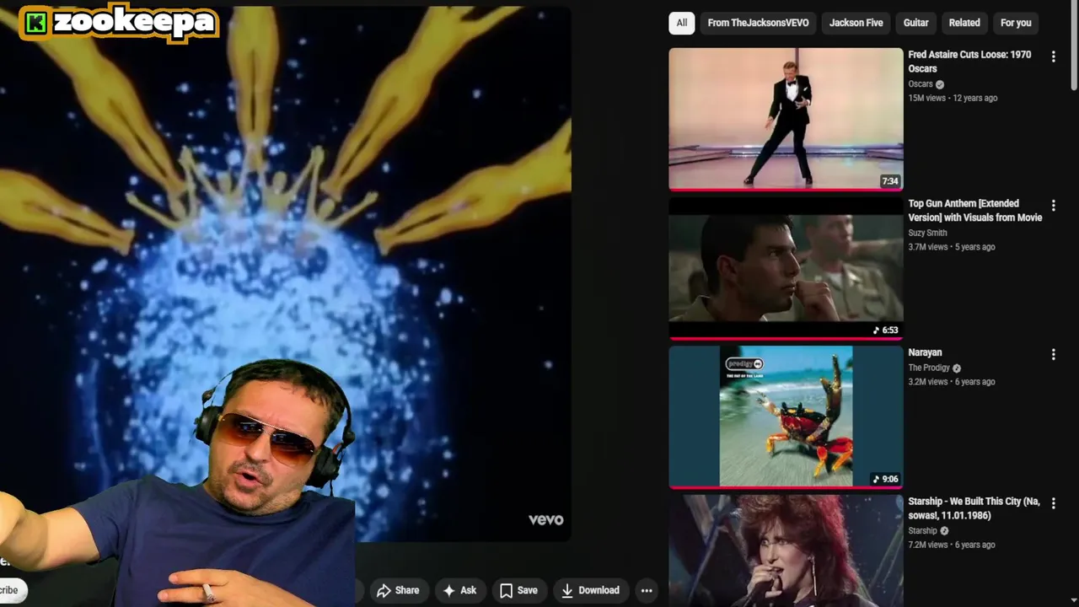Click the Download button
This screenshot has height=607, width=1079.
[x=590, y=590]
